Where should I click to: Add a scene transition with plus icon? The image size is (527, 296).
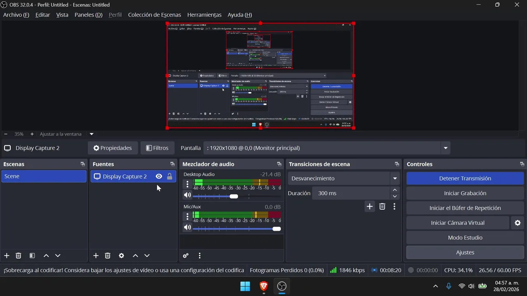click(370, 206)
